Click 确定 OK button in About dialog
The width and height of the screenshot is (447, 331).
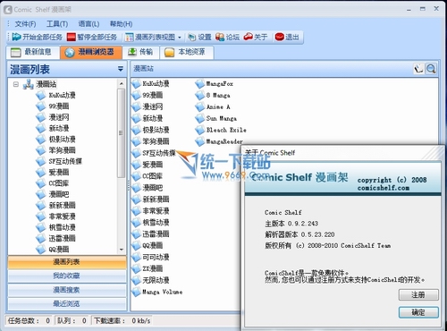[x=418, y=312]
